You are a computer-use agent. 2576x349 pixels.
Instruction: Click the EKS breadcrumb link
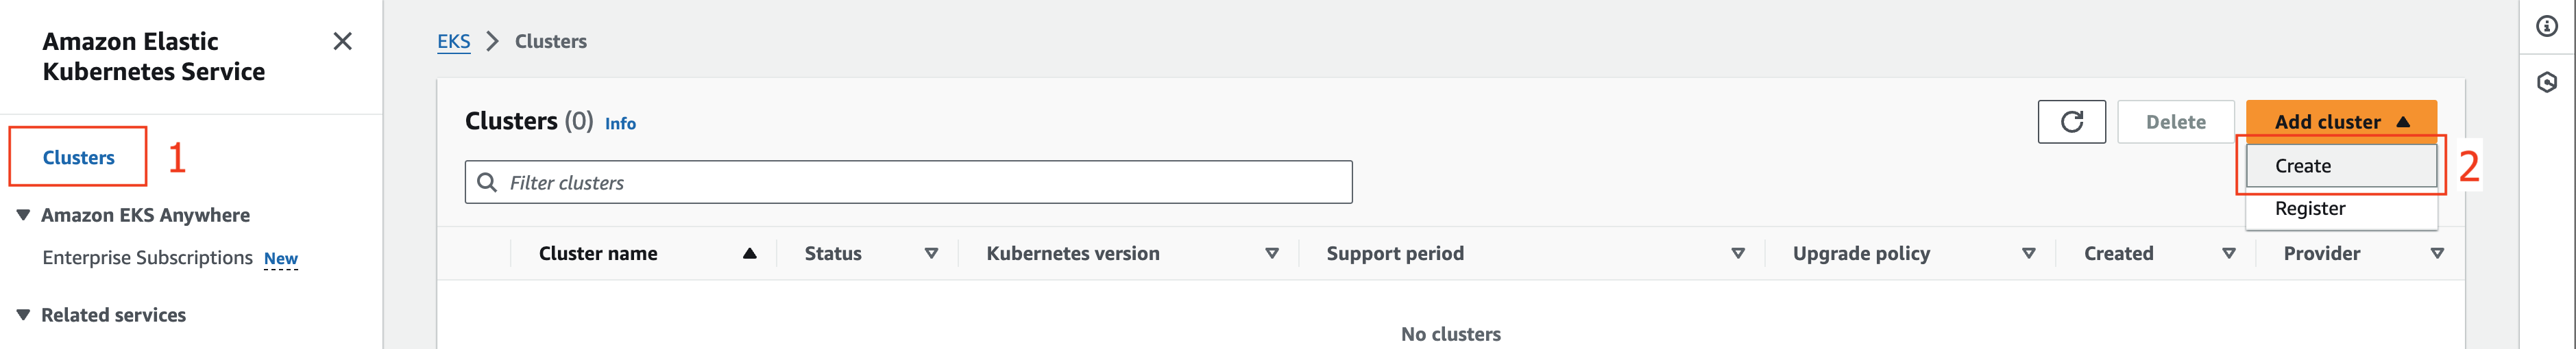click(x=454, y=41)
